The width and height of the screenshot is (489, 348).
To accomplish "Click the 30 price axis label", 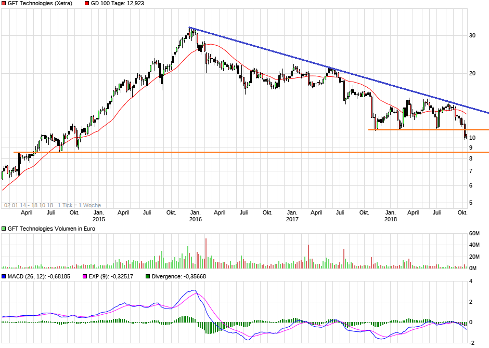I will pos(472,35).
